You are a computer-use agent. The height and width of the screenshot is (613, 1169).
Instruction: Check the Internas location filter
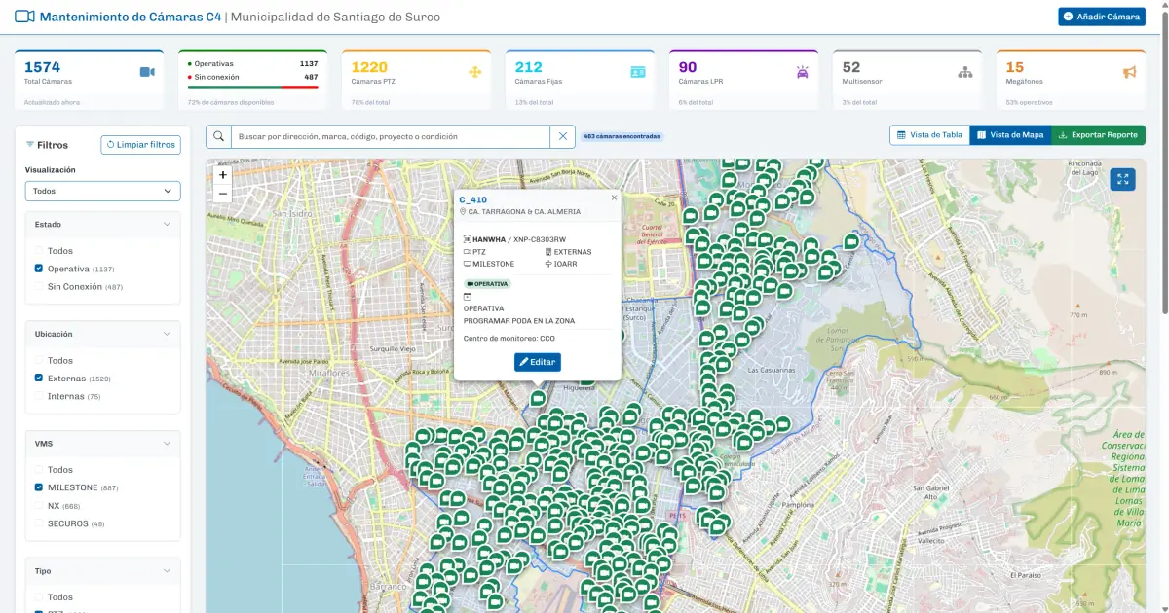click(39, 396)
